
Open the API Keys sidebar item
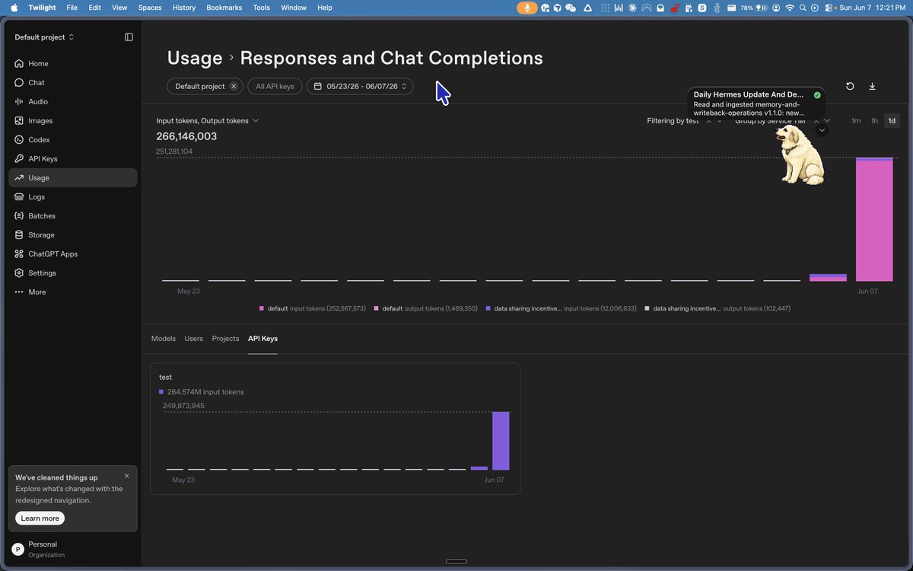tap(72, 158)
